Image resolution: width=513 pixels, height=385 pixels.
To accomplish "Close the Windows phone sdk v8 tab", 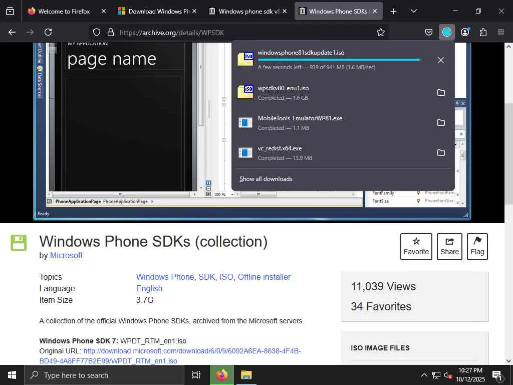I will pos(285,11).
